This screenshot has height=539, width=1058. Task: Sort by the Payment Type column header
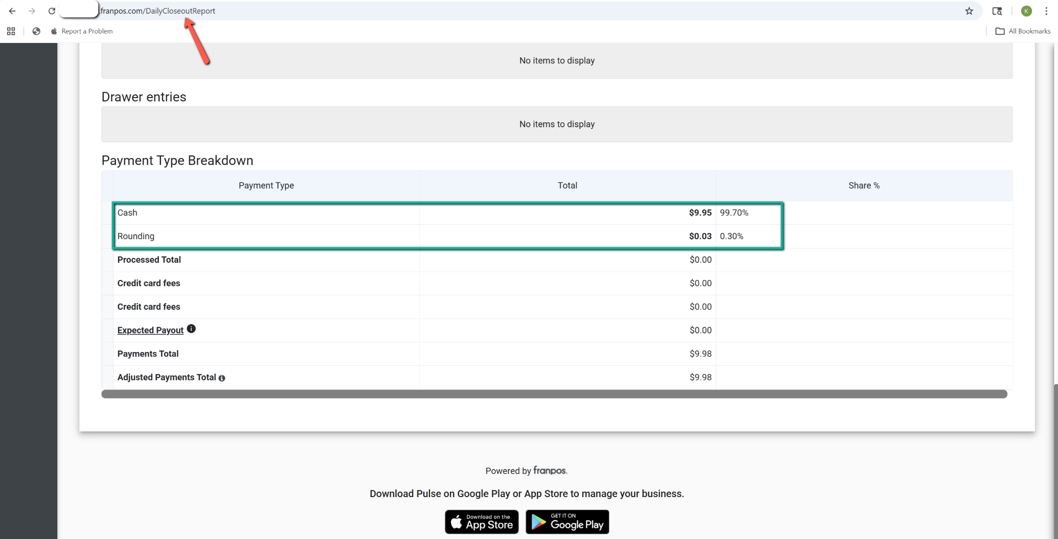(x=266, y=186)
